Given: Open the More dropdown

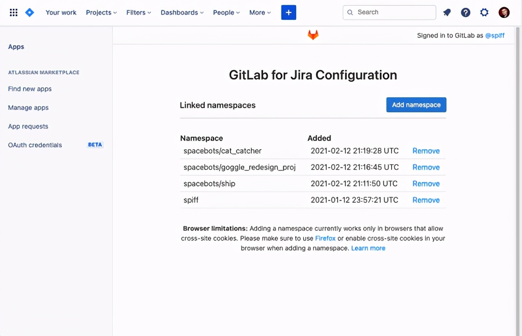Looking at the screenshot, I should point(260,13).
